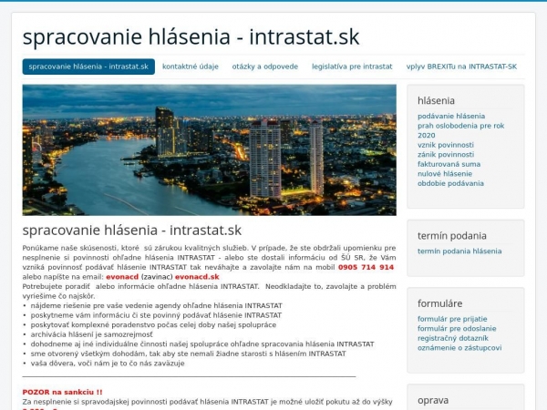Screen dimensions: 547x410
Task: Click the large page title 'spracovanie hlásenia - intrastat.sk'
Action: [191, 36]
